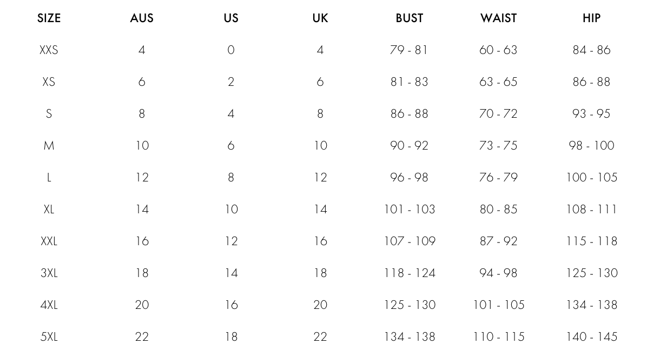Select the M size label

(x=49, y=146)
